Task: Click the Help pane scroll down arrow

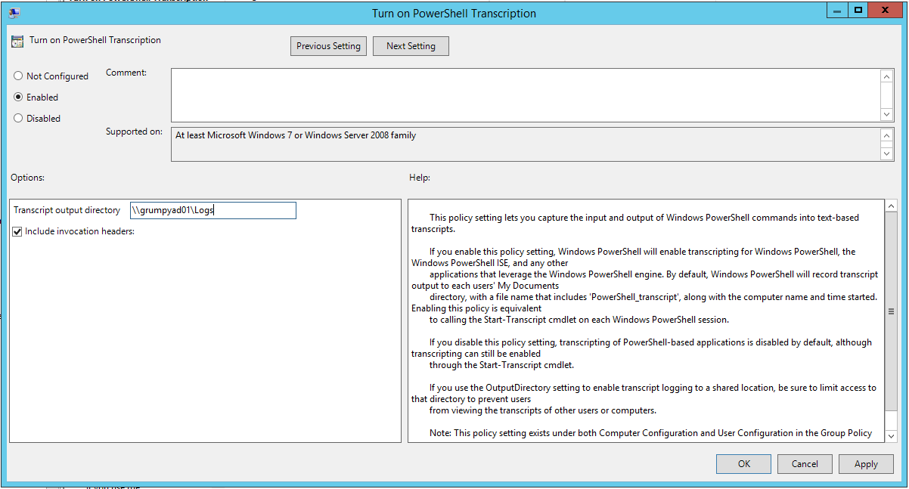Action: (891, 436)
